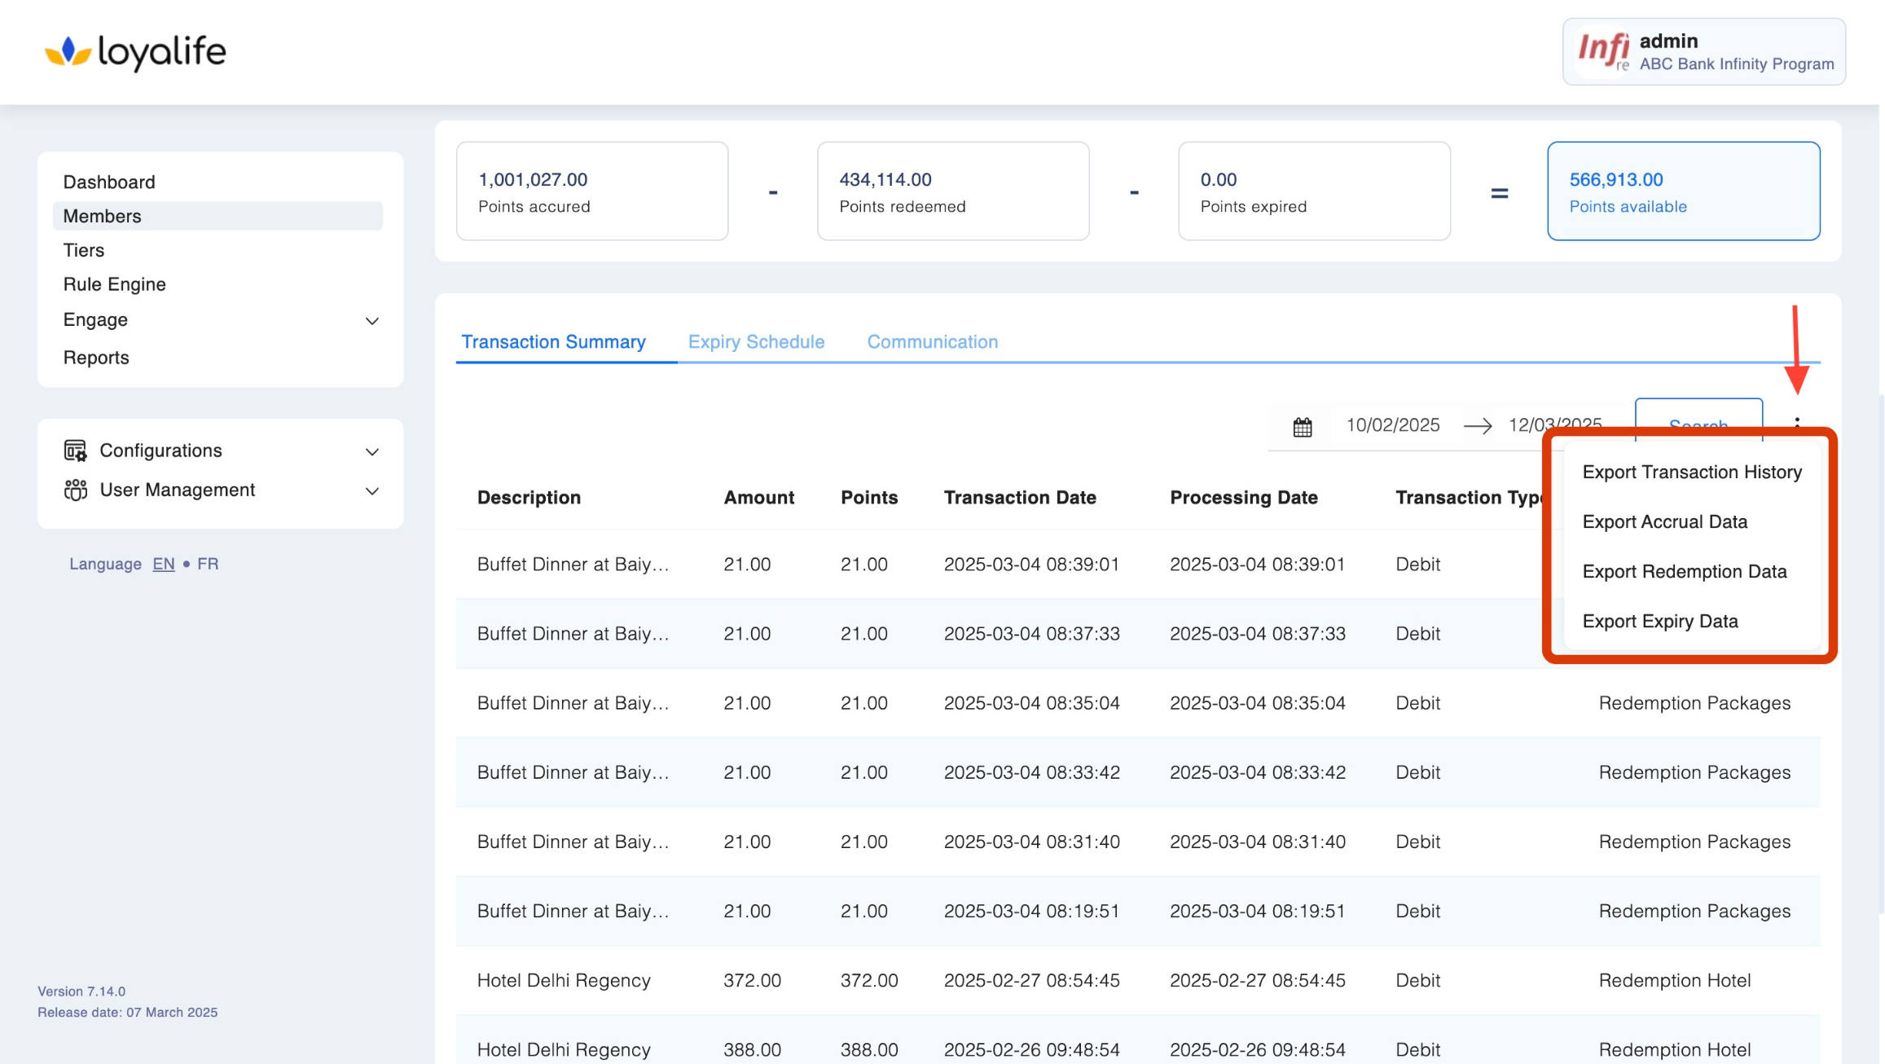The height and width of the screenshot is (1064, 1885).
Task: Click the Infinity program avatar logo
Action: tap(1602, 51)
